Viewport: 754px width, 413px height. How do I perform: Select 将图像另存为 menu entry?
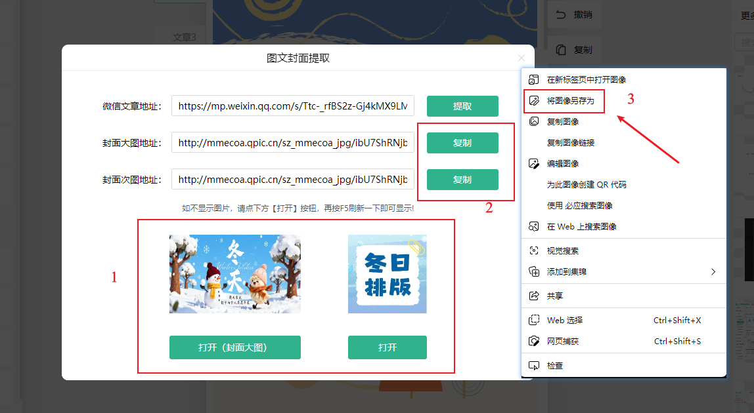tap(570, 101)
